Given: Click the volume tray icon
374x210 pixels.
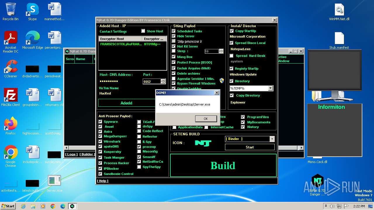Looking at the screenshot, I should tap(332, 206).
